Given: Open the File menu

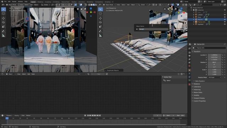Looking at the screenshot, I should (5, 1).
